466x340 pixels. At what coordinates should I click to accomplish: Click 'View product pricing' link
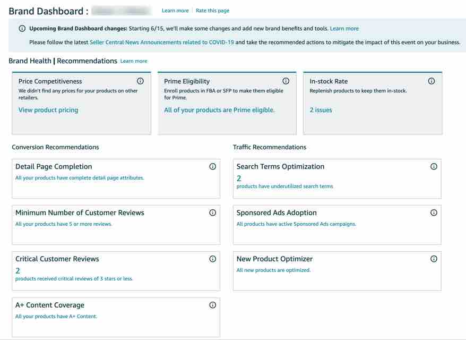[48, 110]
